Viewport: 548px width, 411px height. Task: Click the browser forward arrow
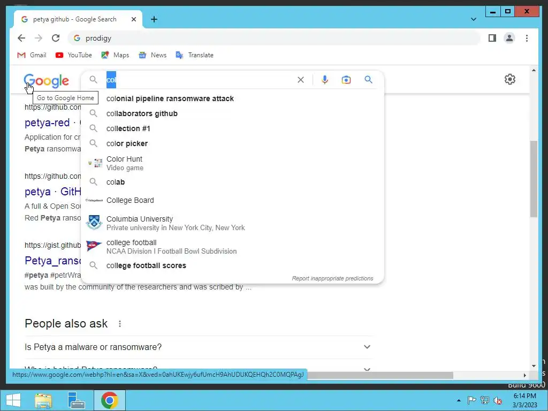39,38
